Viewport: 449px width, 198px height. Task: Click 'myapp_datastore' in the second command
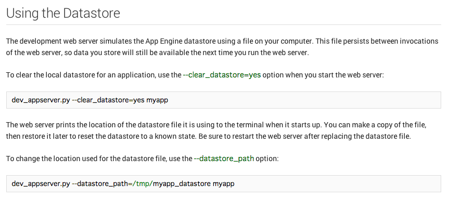(x=182, y=183)
